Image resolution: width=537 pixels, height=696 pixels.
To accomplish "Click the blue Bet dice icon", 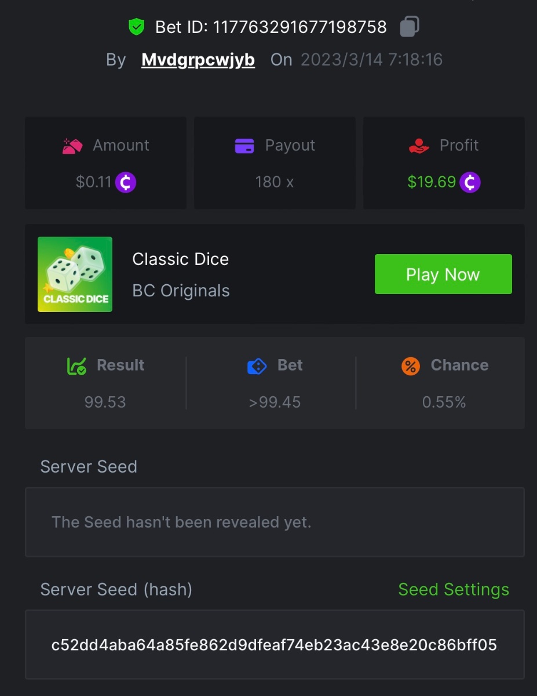I will click(x=257, y=366).
